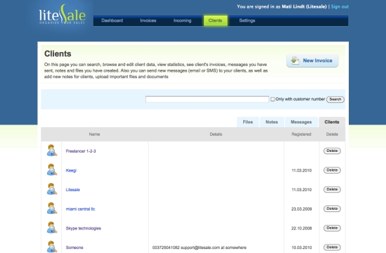Viewport: 386px width, 253px height.
Task: Open the Someone client link
Action: 74,247
